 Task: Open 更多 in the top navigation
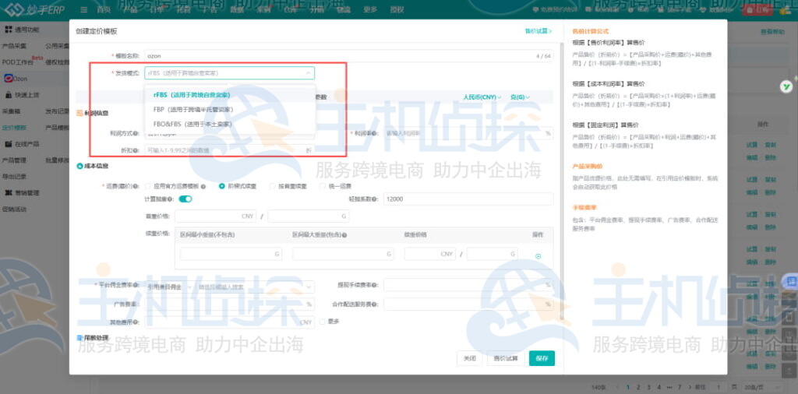coord(370,9)
